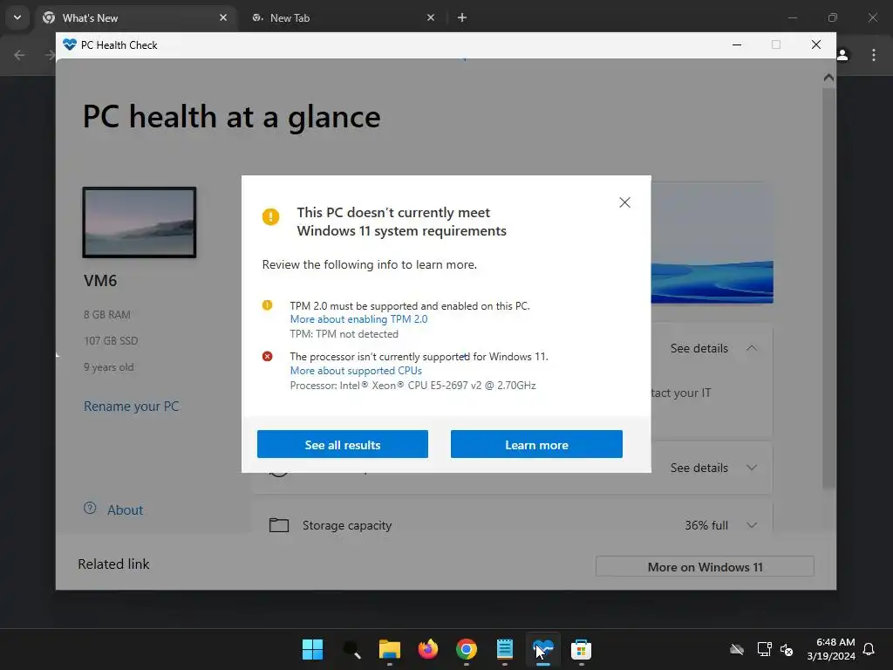Collapse the first See details chevron
The width and height of the screenshot is (893, 670).
752,348
